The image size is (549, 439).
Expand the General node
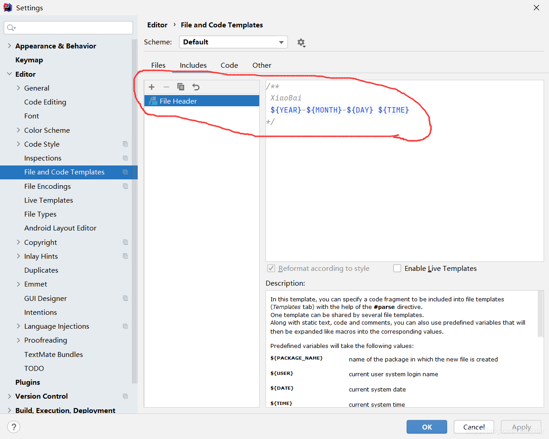point(18,88)
